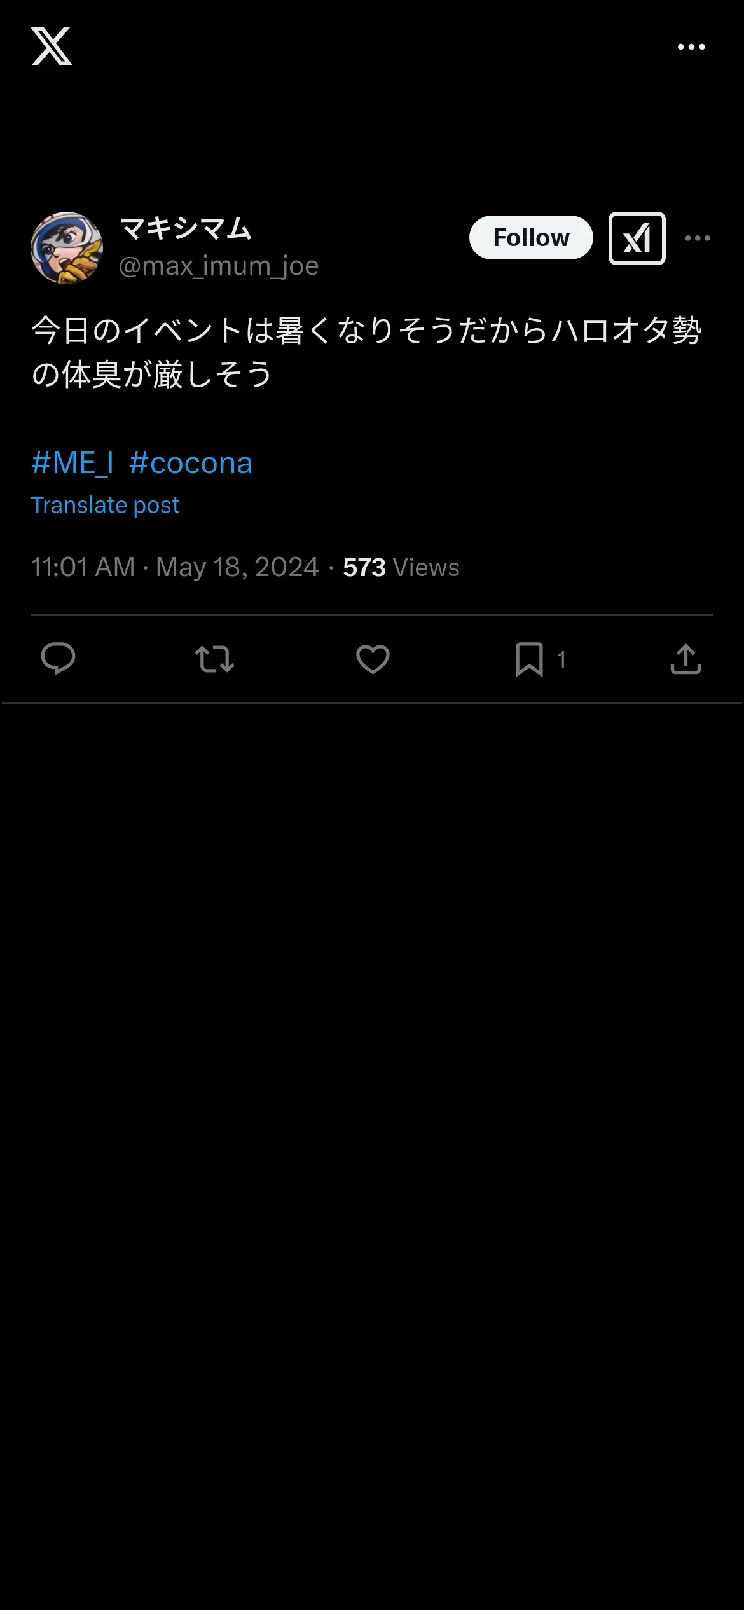Viewport: 744px width, 1610px height.
Task: Click the X logo at top
Action: (x=52, y=46)
